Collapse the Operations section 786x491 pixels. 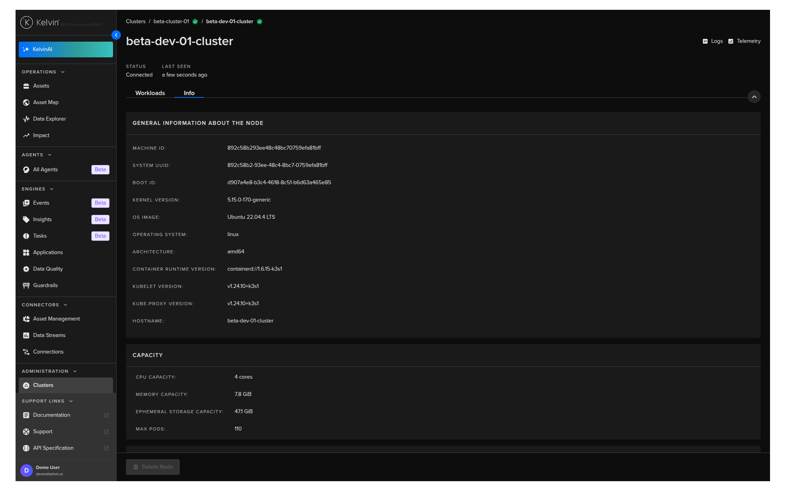point(63,72)
